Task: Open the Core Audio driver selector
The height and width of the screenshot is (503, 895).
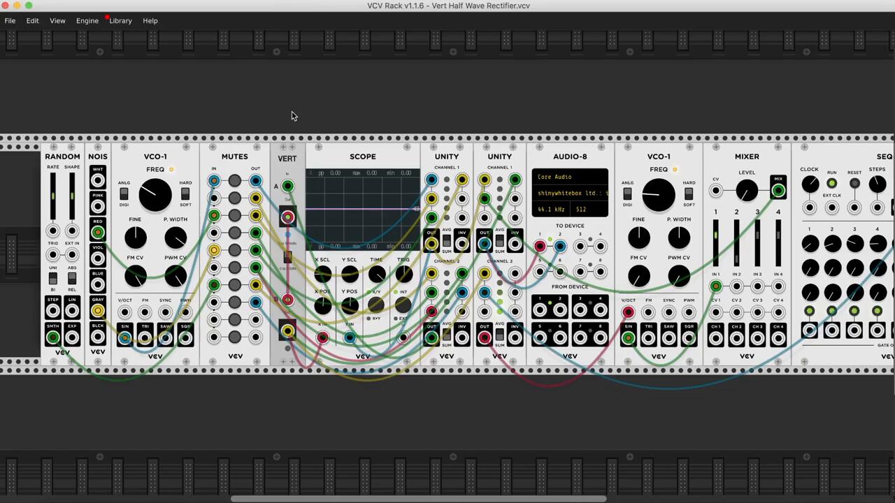Action: (x=569, y=177)
